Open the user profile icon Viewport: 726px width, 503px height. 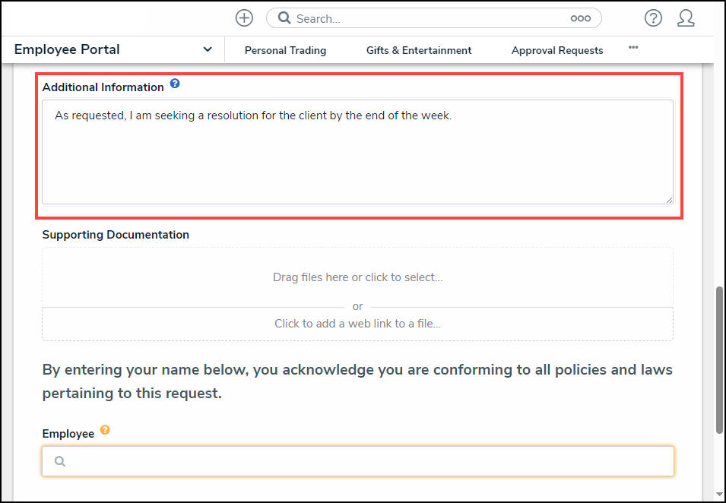(x=686, y=18)
